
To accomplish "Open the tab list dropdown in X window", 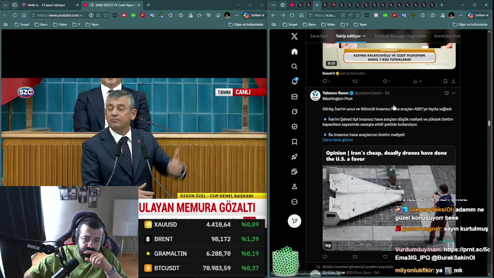I will click(x=274, y=5).
